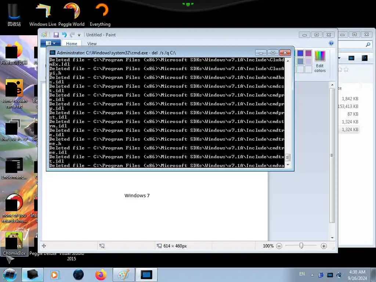Viewport: 376px width, 282px height.
Task: Pick the magenta color swatch in the palette
Action: [308, 53]
